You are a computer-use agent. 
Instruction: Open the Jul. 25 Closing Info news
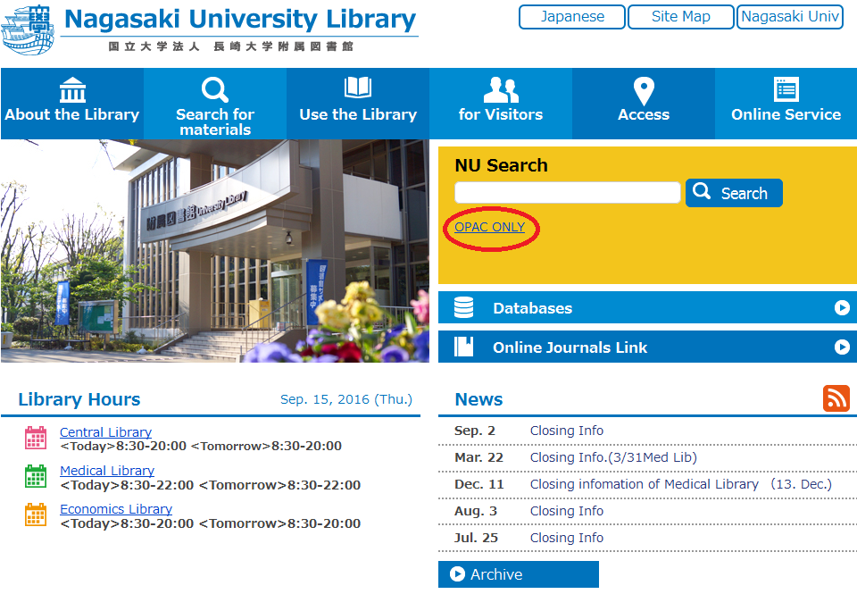coord(567,538)
